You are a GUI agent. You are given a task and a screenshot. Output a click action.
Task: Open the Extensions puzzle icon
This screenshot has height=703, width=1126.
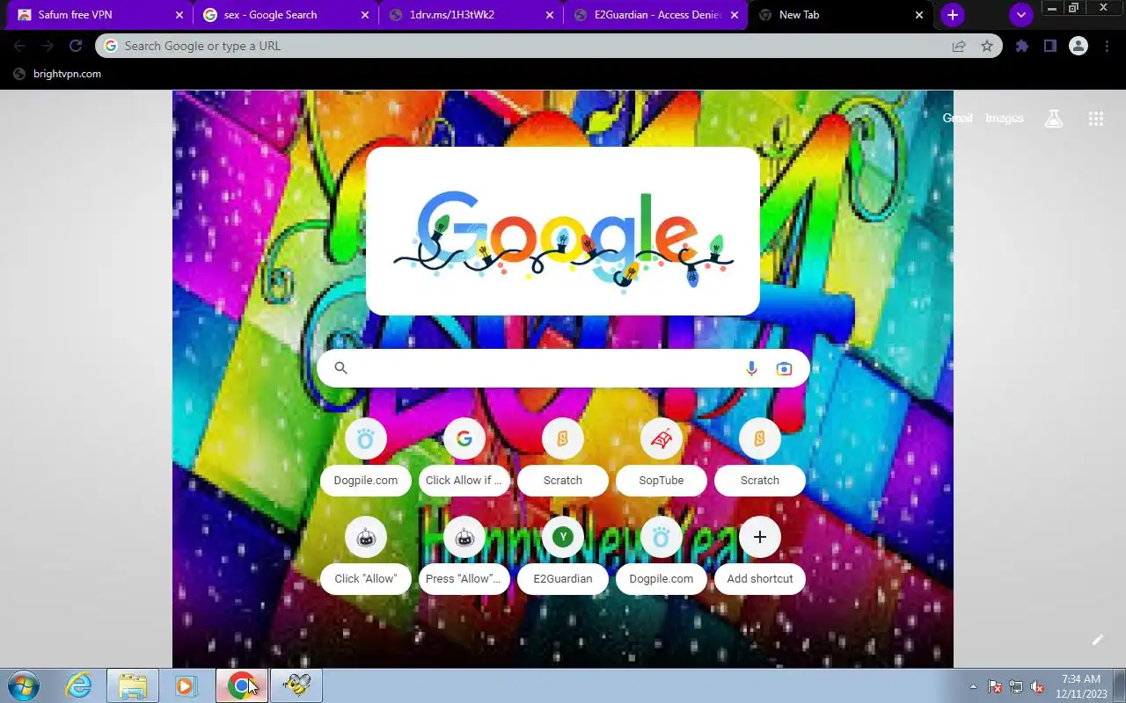tap(1022, 46)
